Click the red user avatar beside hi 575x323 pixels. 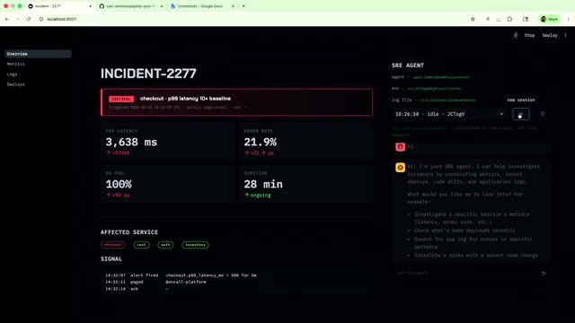tap(400, 147)
